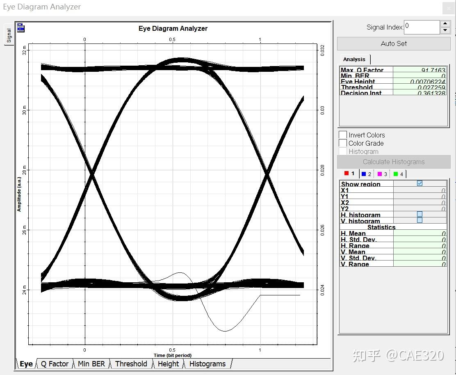Select blue region tab 2
456x375 pixels.
367,174
